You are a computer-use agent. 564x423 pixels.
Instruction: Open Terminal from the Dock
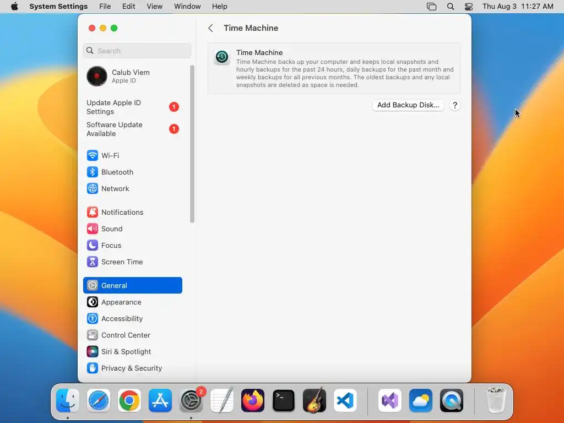point(284,400)
